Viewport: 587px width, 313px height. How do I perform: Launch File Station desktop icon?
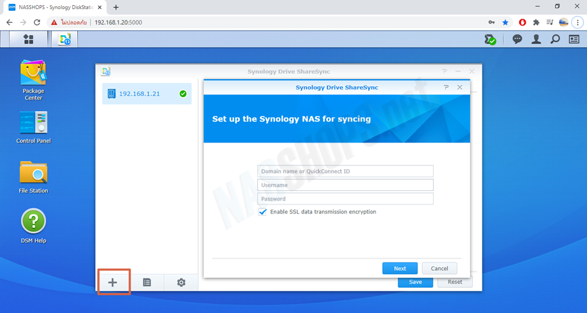tap(33, 178)
